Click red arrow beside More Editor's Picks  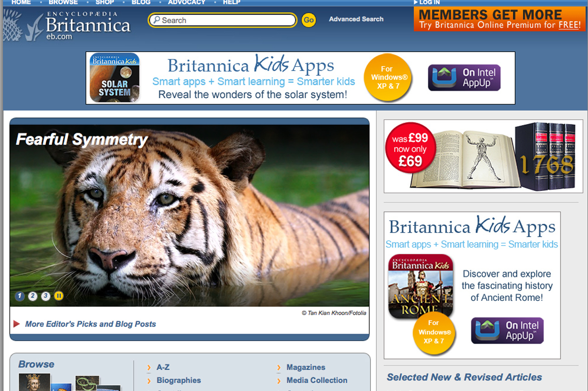[x=17, y=324]
